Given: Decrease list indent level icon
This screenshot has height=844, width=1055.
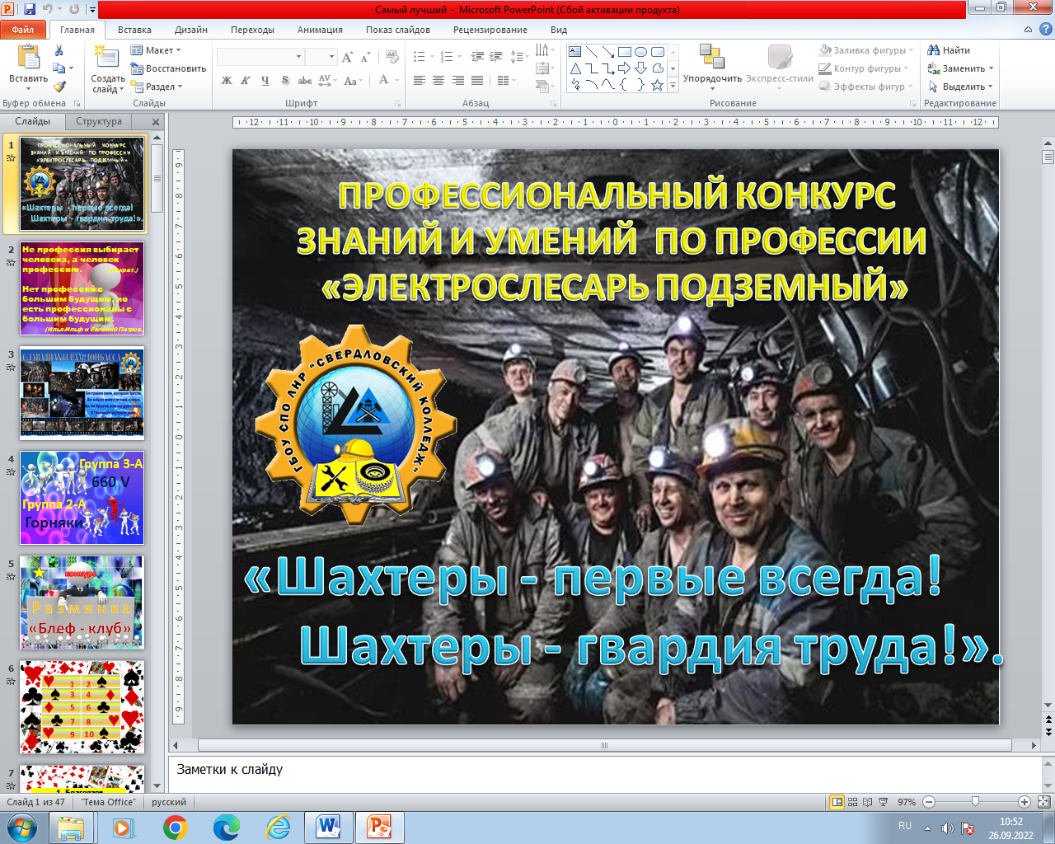Looking at the screenshot, I should (477, 57).
